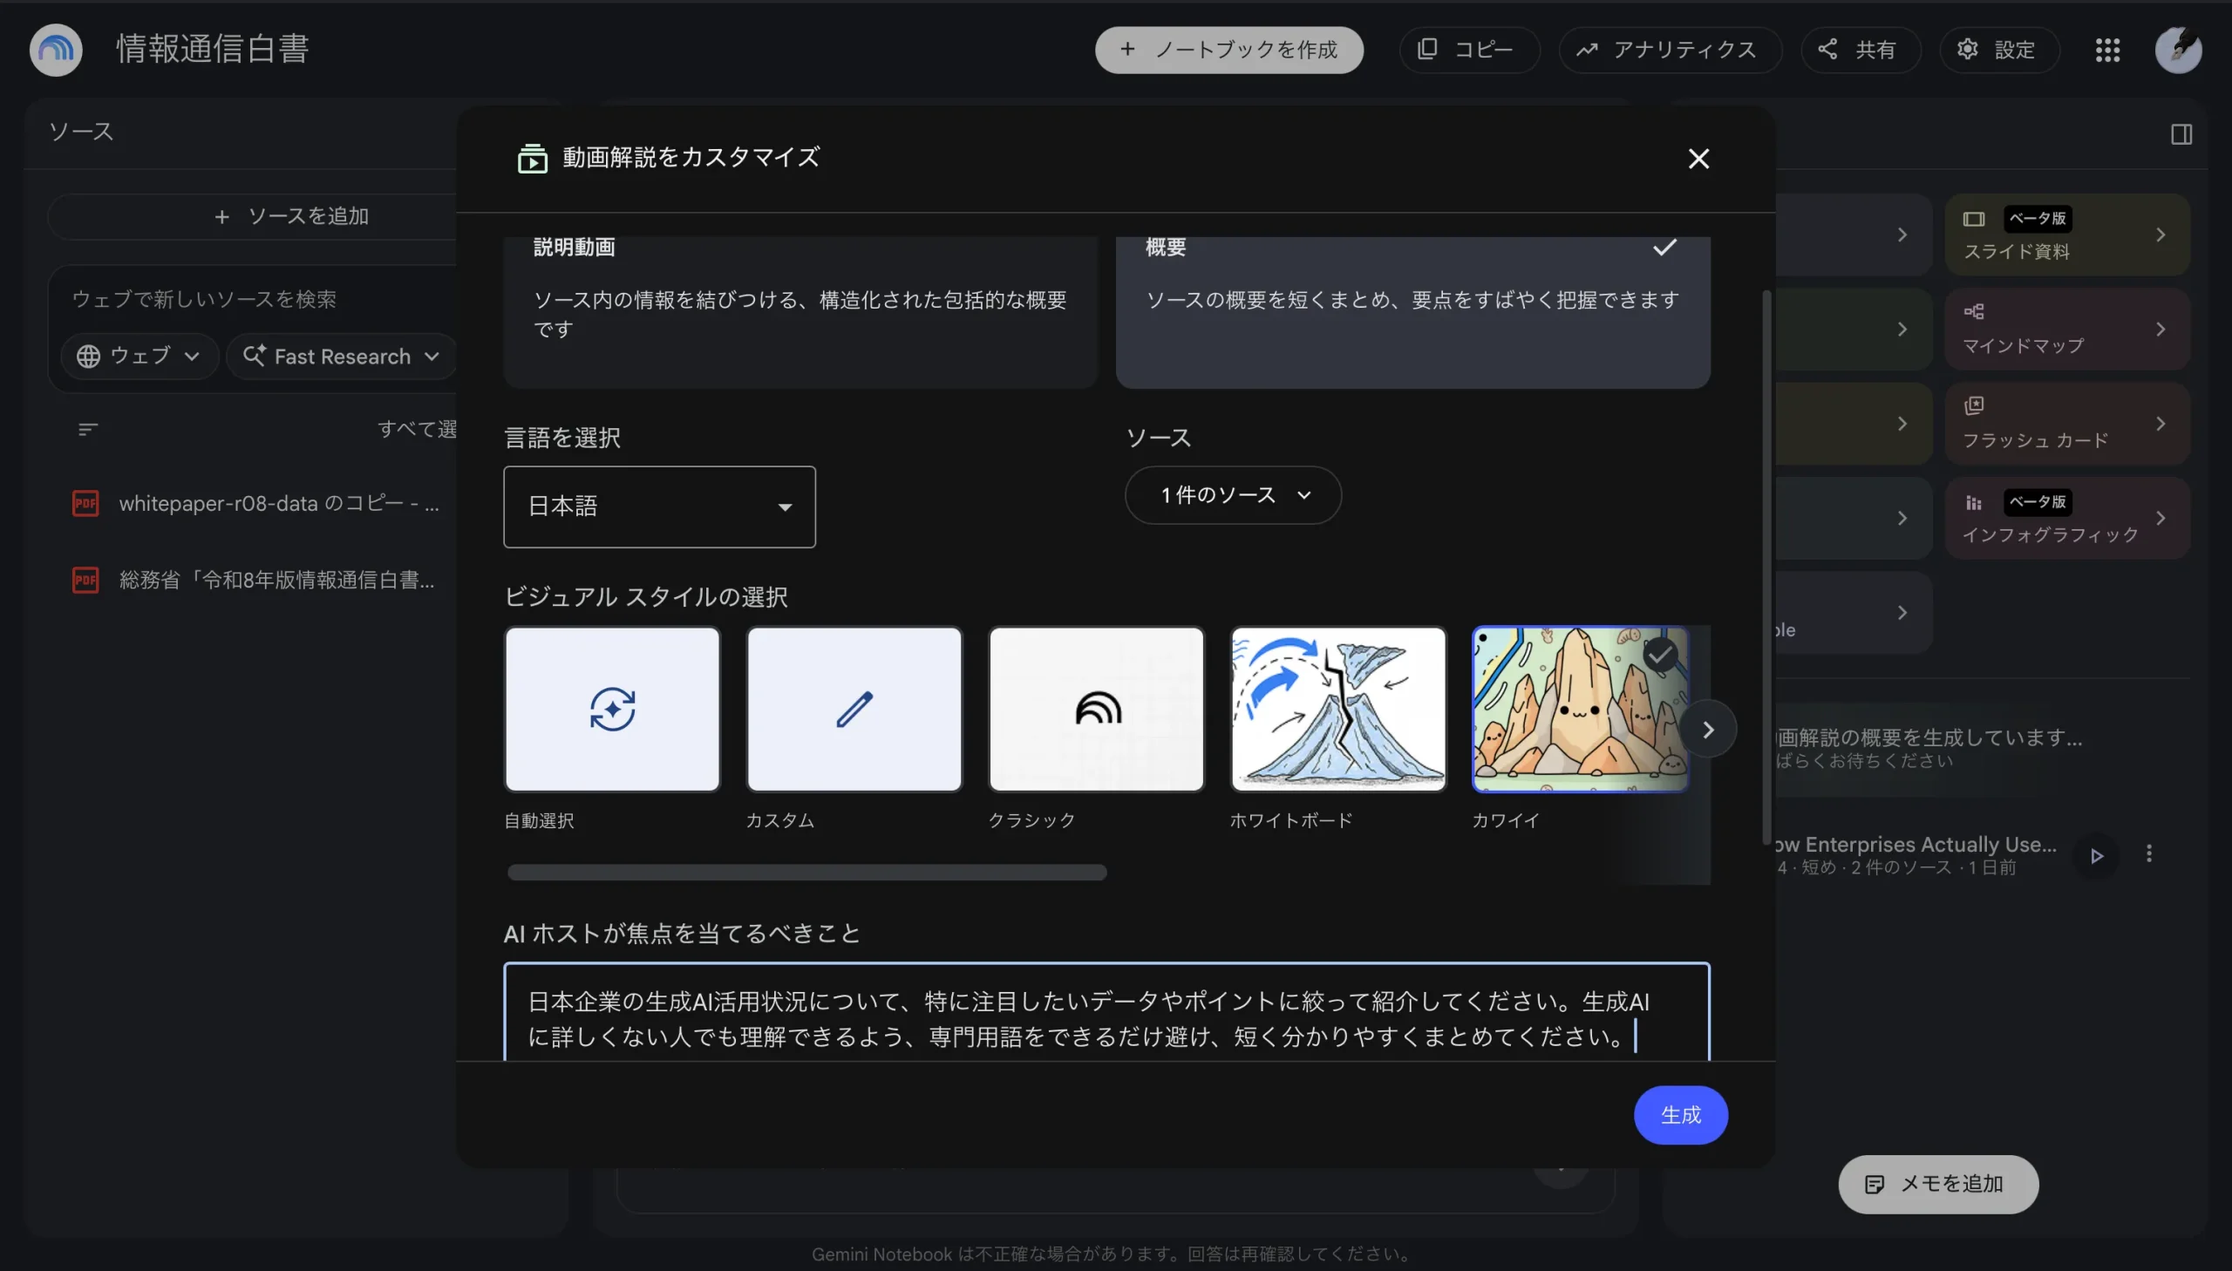Viewport: 2232px width, 1271px height.
Task: Click the whitepaper-r08-data PDF icon
Action: pyautogui.click(x=85, y=503)
